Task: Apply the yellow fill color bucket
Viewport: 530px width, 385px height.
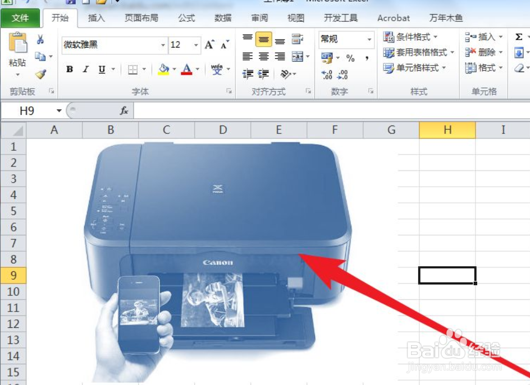Action: tap(163, 69)
